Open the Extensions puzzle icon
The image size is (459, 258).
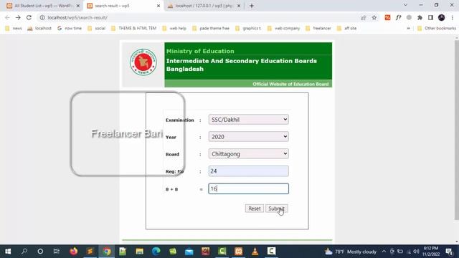coord(420,17)
